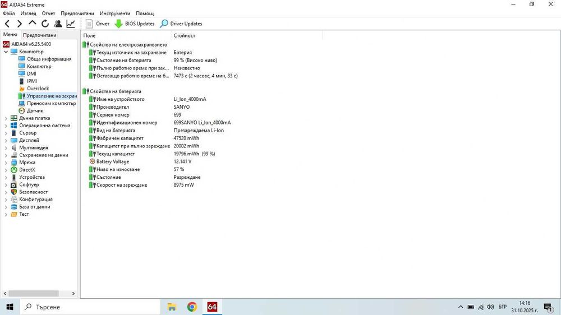Select the Производител SANYO row
Screen dimensions: 561x315
click(x=140, y=107)
